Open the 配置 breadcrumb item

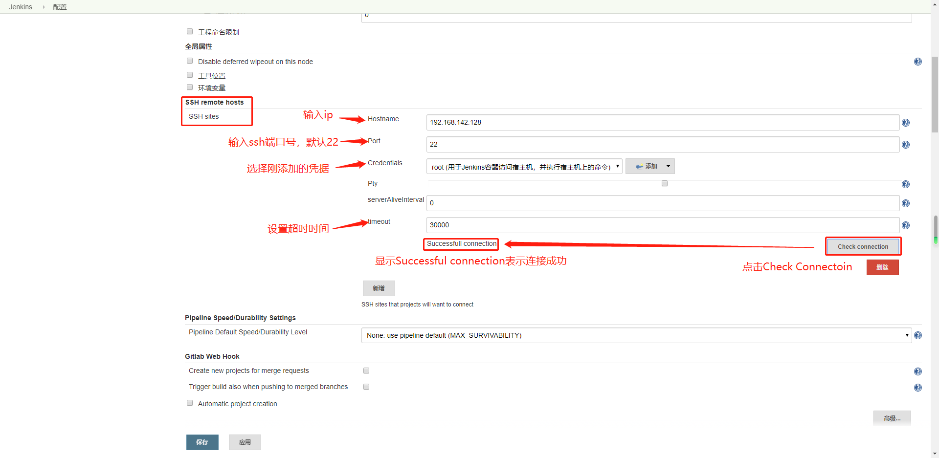click(60, 7)
